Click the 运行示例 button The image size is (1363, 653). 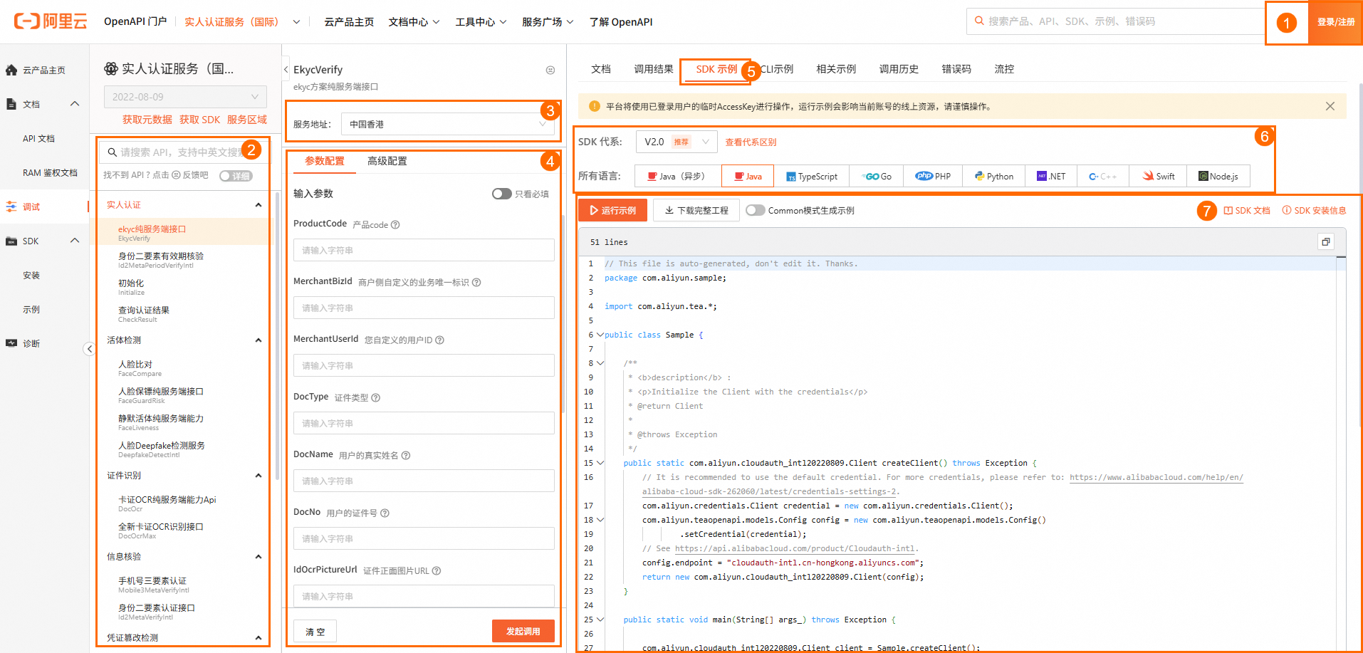612,210
